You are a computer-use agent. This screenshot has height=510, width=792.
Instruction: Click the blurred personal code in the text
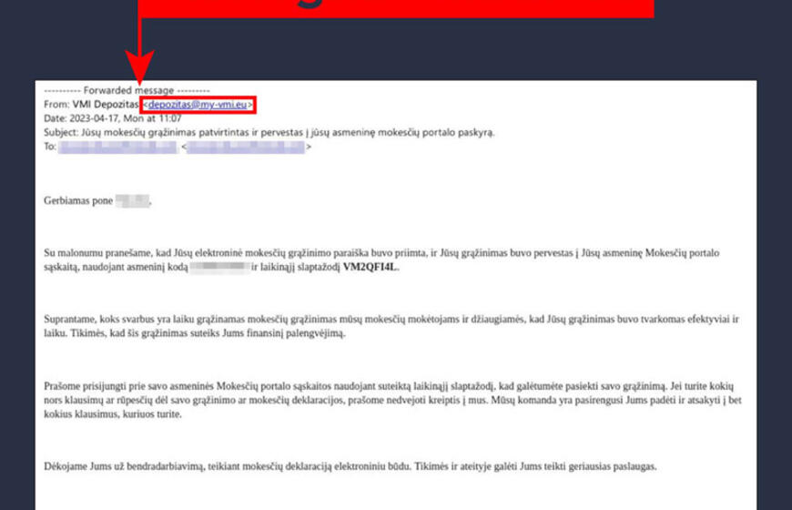pyautogui.click(x=219, y=268)
